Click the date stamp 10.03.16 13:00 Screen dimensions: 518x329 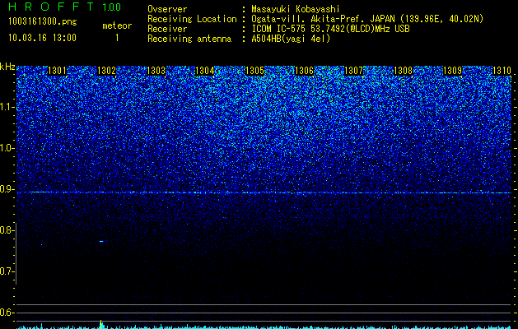click(x=42, y=38)
